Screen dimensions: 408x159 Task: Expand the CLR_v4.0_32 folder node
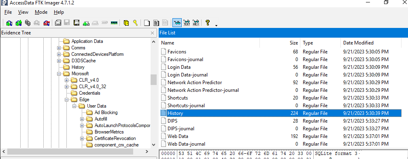pos(67,87)
